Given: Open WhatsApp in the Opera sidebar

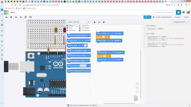Looking at the screenshot, I should click(x=2, y=21).
